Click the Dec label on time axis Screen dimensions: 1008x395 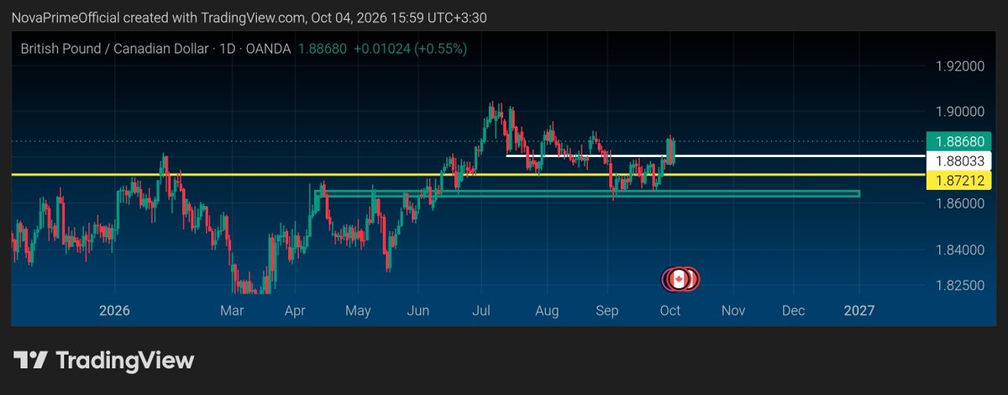click(x=792, y=311)
